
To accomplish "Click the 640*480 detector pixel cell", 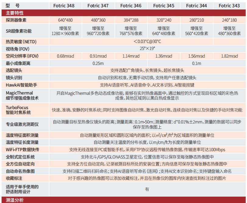I will click(65, 20).
